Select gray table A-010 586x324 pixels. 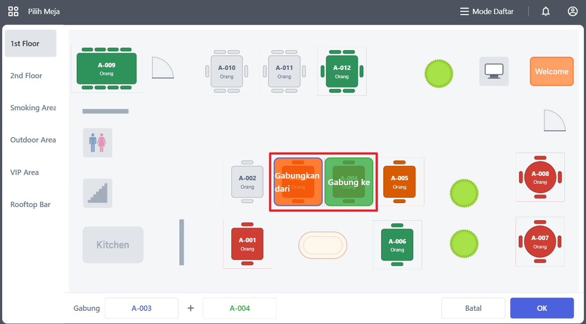(227, 71)
